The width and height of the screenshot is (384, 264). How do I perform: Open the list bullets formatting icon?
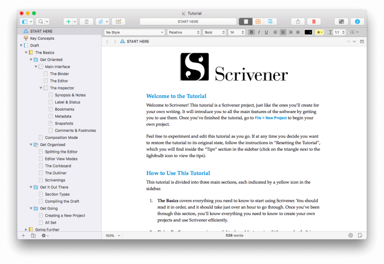(354, 32)
